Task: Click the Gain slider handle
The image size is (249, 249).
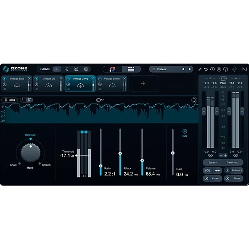Action: tap(173, 153)
